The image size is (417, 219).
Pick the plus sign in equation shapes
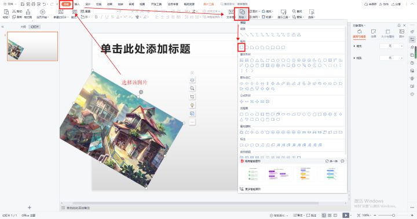[x=242, y=101]
